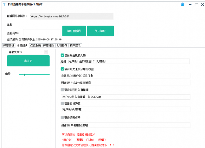Toggle 语音谢关注和分享的粉丝 checkbox

pos(62,69)
